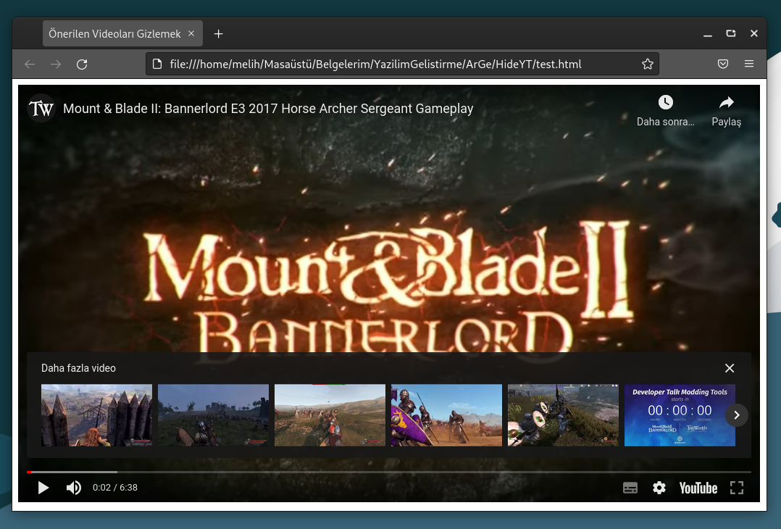
Task: Open the browser hamburger menu
Action: click(x=748, y=64)
